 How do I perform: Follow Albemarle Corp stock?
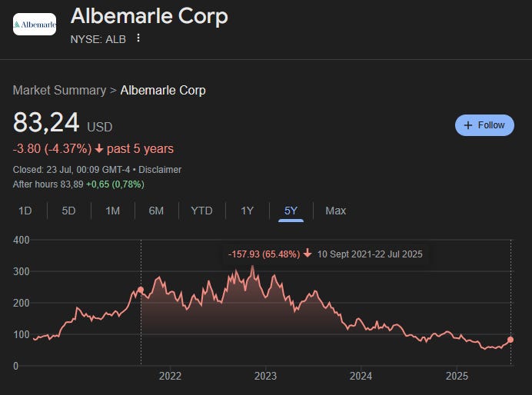coord(484,125)
